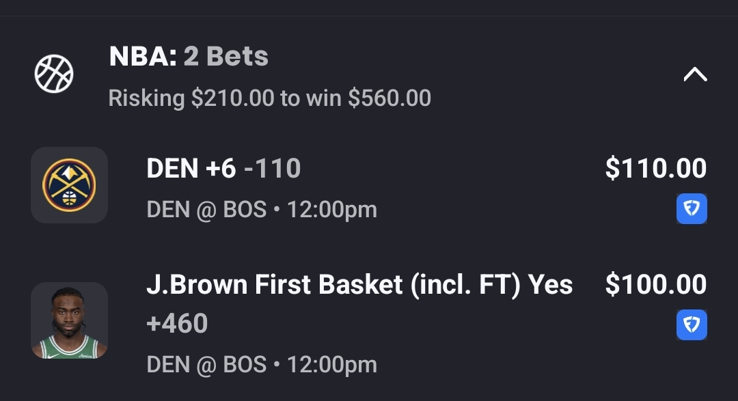Click the $210.00 risking amount

click(232, 98)
